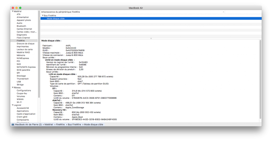Click the sidebar vertical scrollbar
The image size is (272, 141).
[39, 54]
